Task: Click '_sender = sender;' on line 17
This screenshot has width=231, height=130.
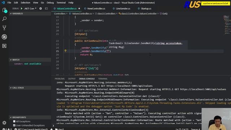Action: tap(92, 20)
